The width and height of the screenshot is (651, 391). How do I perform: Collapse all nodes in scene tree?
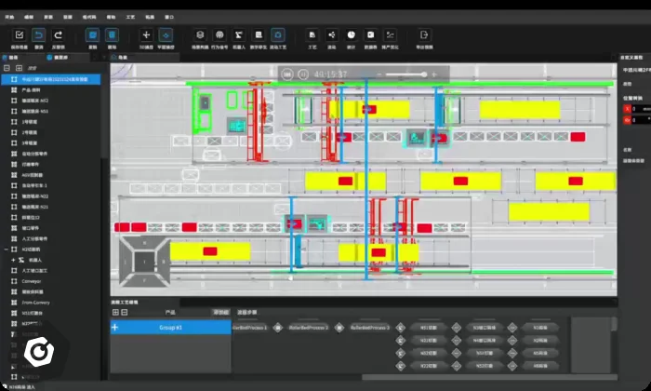(7, 68)
